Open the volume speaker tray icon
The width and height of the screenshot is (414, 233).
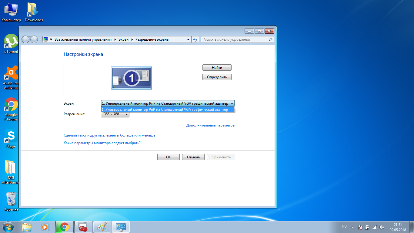coord(382,227)
